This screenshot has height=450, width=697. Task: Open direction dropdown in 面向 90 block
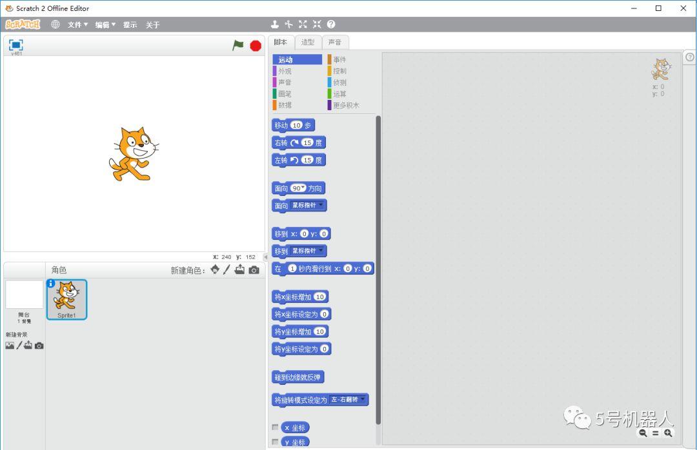(x=303, y=187)
